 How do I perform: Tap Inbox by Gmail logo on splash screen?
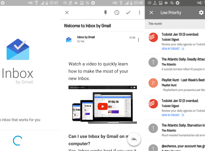18,49
